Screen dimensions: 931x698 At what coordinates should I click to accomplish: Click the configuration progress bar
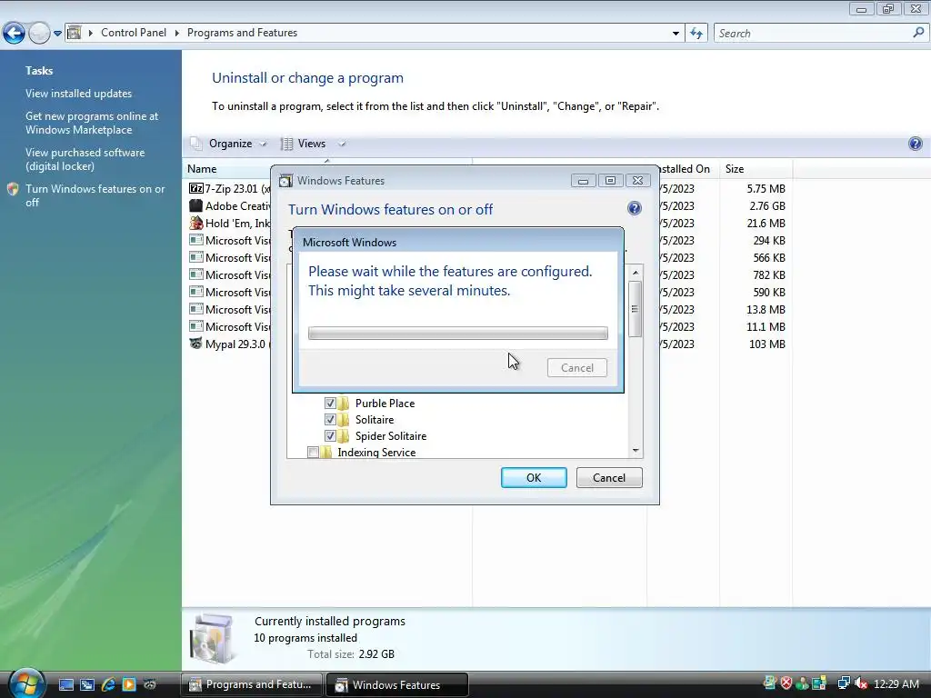pos(458,333)
